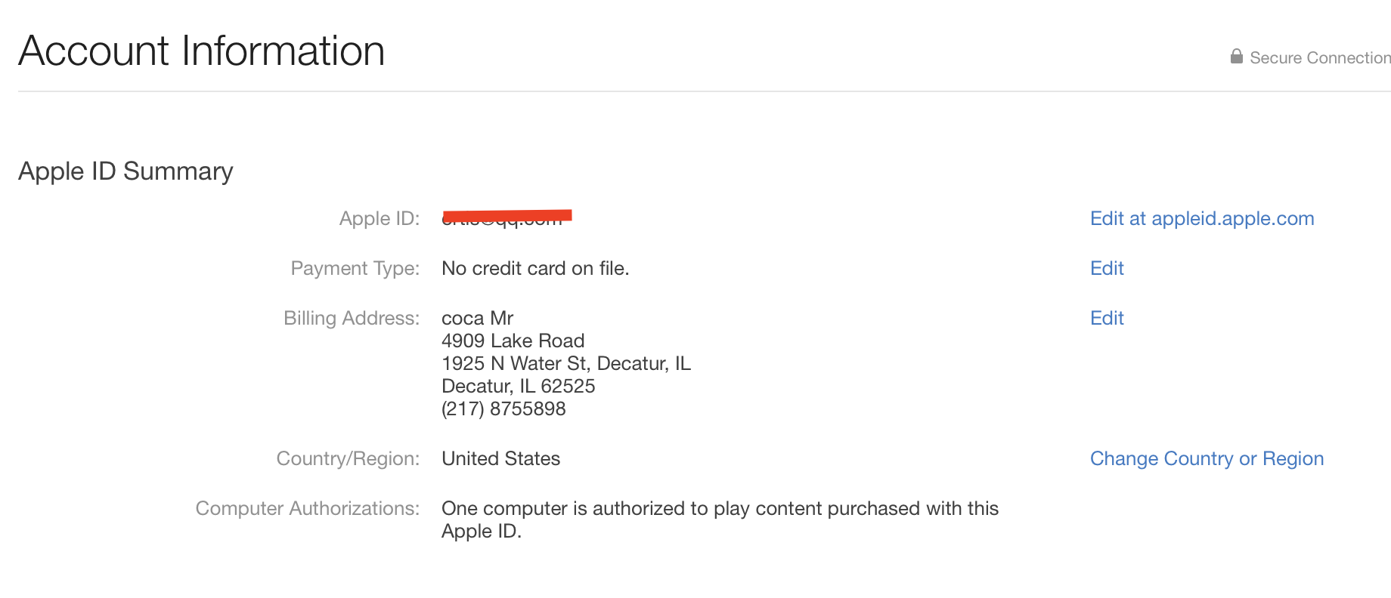
Task: Click the 'Country/Region:' field label
Action: [348, 458]
